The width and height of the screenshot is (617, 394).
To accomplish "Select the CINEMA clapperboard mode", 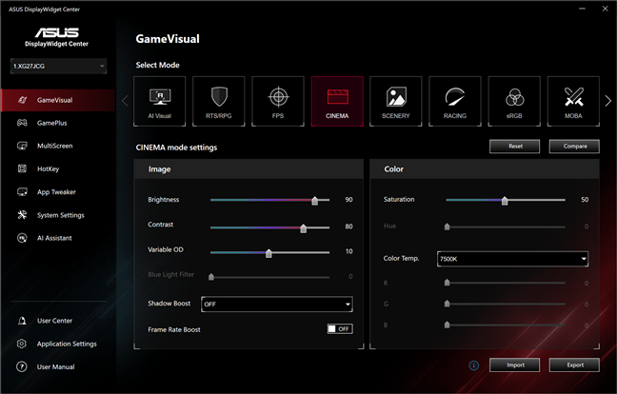I will [x=337, y=101].
